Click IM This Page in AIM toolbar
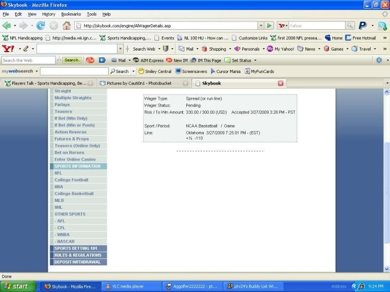Viewport: 390px width, 292px height. click(206, 60)
